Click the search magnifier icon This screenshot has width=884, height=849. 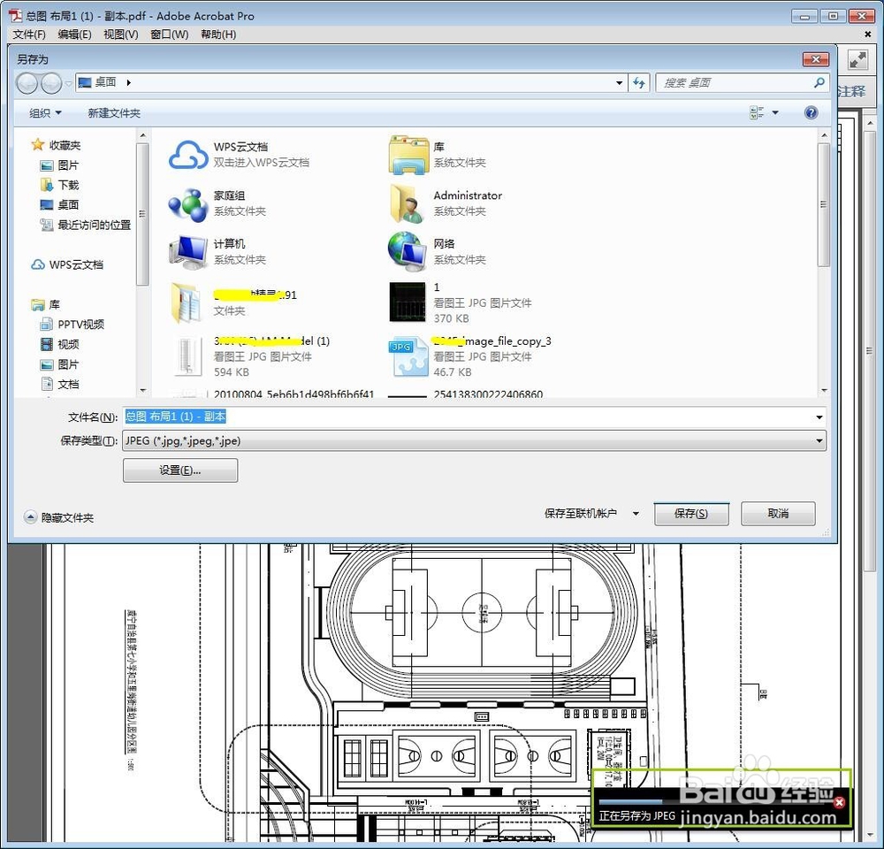click(819, 83)
